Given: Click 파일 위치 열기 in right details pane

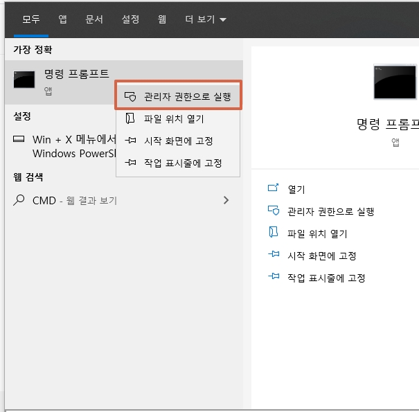Looking at the screenshot, I should tap(317, 234).
